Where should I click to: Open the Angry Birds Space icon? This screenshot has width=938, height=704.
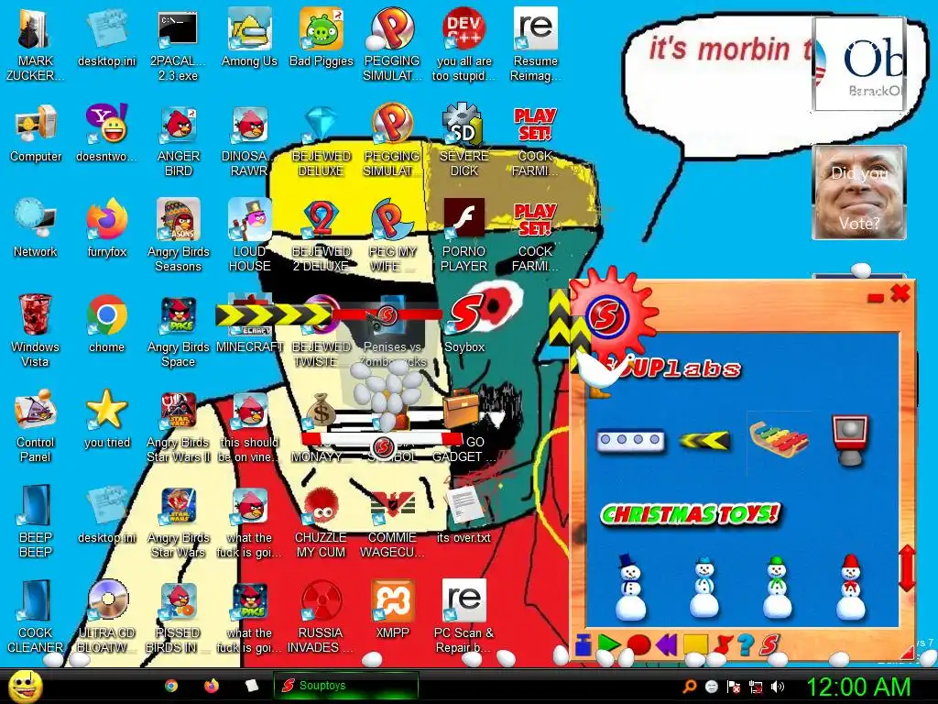click(x=179, y=331)
